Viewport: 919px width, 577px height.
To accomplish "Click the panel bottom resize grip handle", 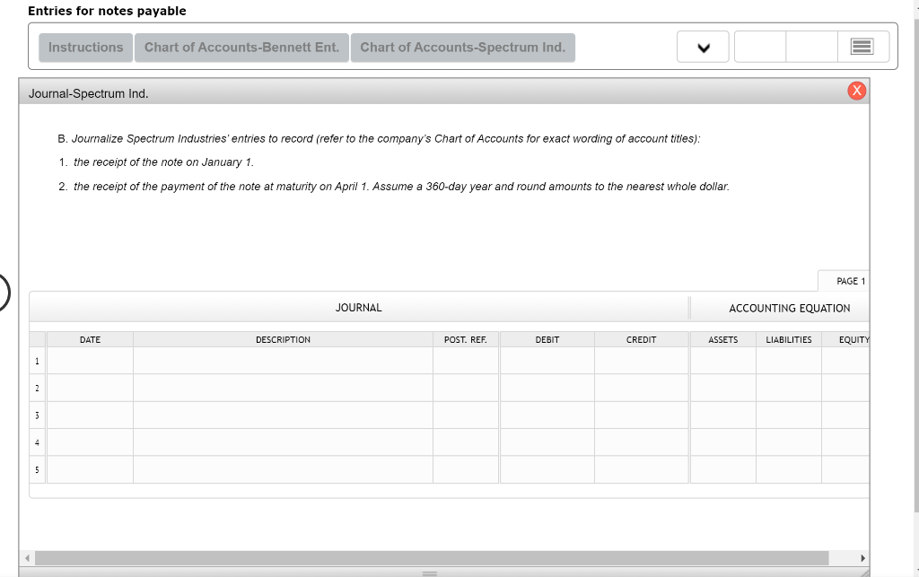I will coord(430,573).
